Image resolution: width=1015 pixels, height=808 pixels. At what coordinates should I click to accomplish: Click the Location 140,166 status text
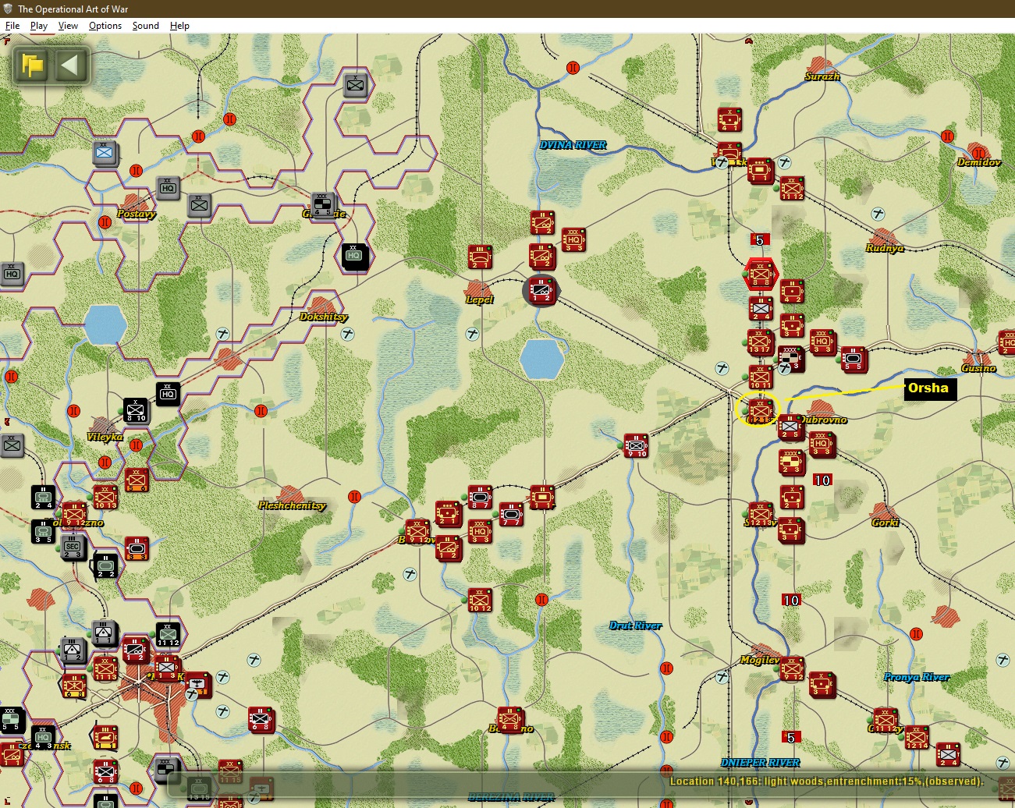pos(826,781)
